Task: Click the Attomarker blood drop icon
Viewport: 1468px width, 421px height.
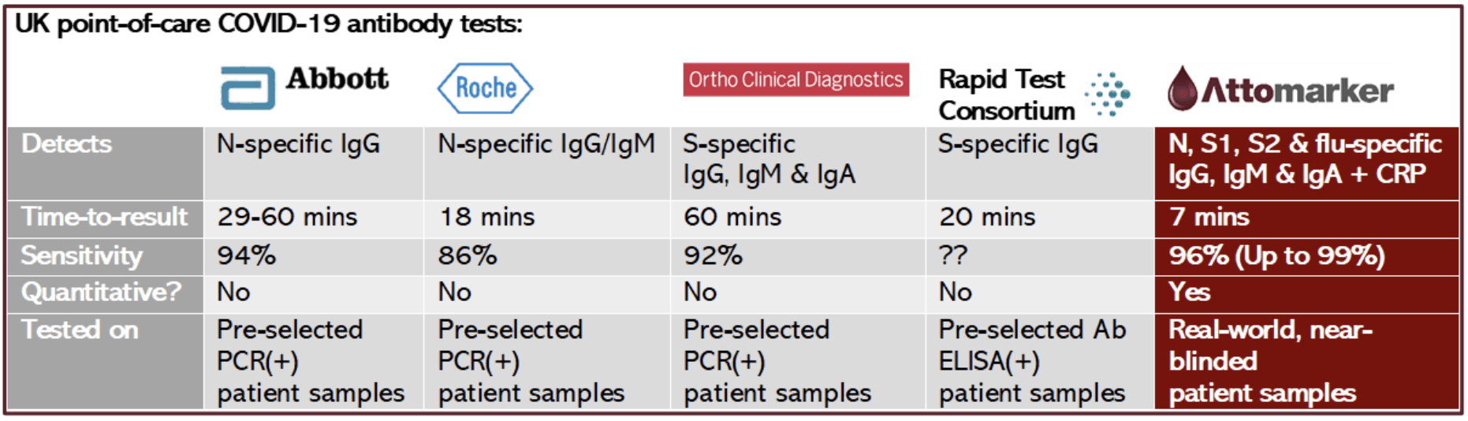Action: [1182, 88]
